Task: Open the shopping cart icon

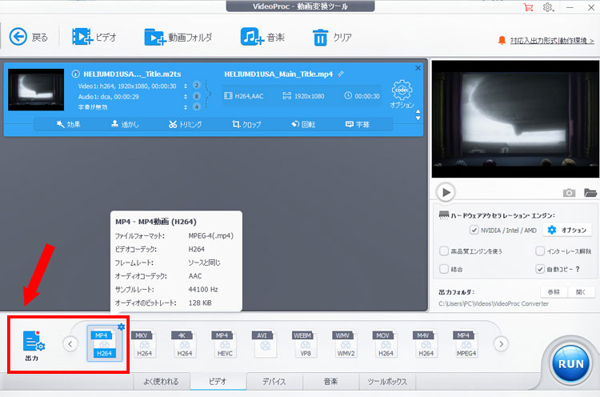Action: pos(529,7)
